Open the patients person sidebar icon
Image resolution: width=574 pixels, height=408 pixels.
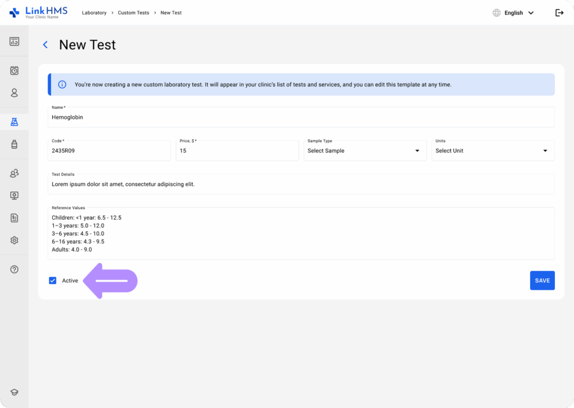[x=14, y=93]
